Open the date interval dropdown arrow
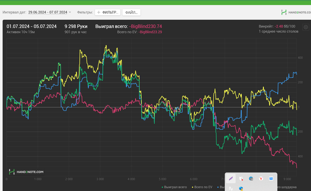Viewport: 311px width, 191px height. pos(70,12)
